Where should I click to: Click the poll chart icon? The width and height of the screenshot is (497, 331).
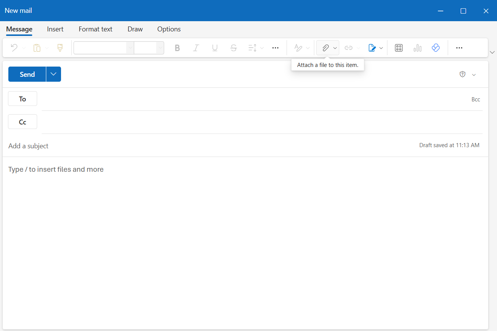pyautogui.click(x=417, y=48)
